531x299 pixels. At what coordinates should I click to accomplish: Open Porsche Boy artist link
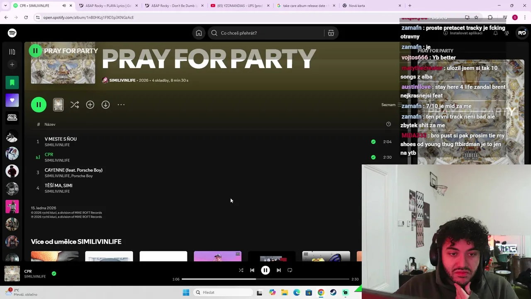[82, 176]
